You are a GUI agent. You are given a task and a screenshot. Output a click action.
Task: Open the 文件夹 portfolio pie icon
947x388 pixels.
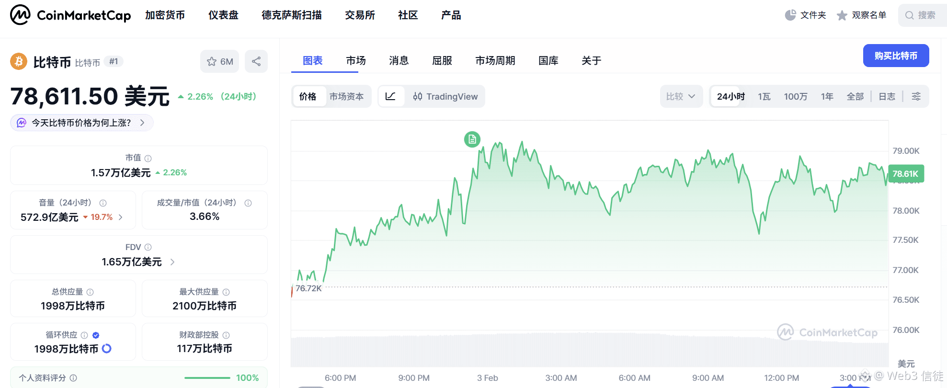[x=790, y=15]
